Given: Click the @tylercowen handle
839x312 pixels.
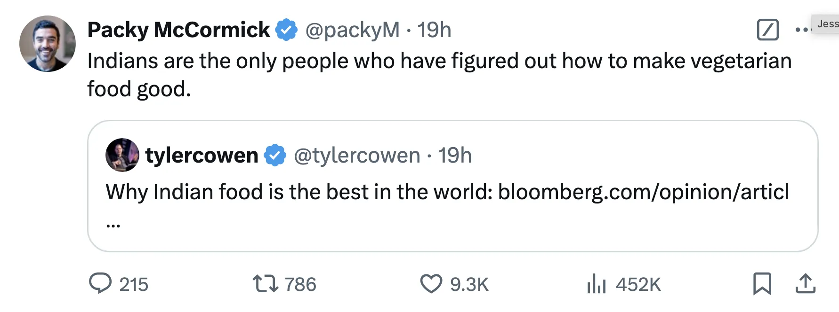Looking at the screenshot, I should point(357,155).
